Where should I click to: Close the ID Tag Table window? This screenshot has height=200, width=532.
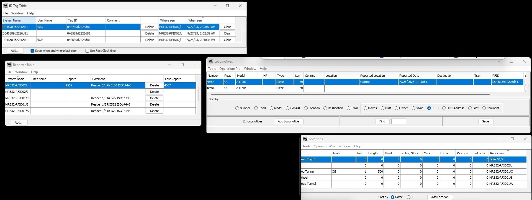240,6
